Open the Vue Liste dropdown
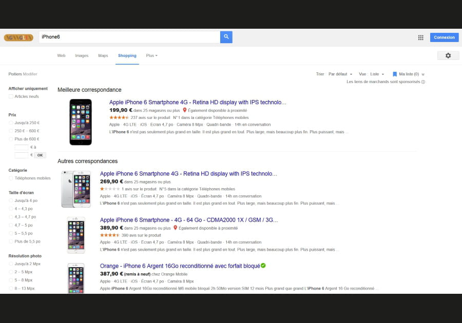 tap(377, 74)
